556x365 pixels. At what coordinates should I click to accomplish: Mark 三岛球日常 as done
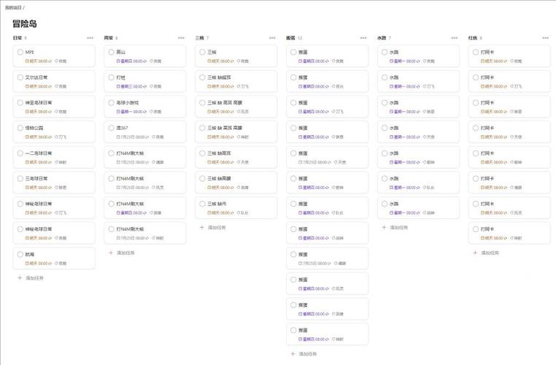[x=20, y=178]
